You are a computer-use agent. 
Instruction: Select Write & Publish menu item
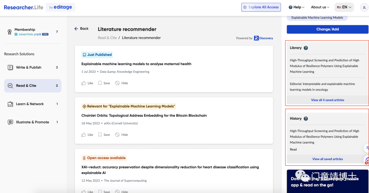[x=33, y=68]
